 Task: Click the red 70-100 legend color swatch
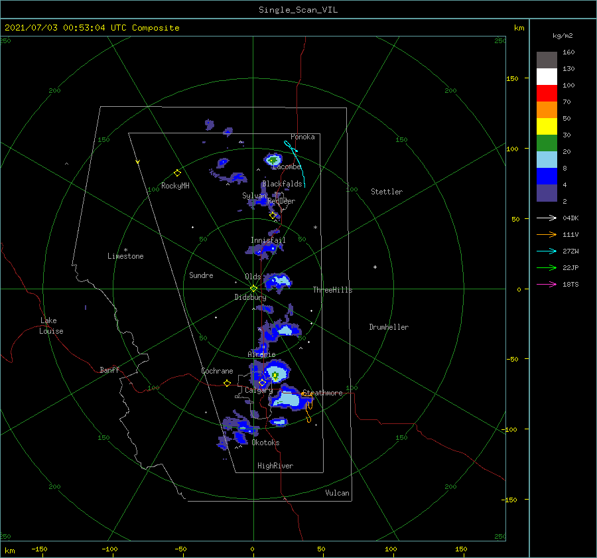click(547, 94)
